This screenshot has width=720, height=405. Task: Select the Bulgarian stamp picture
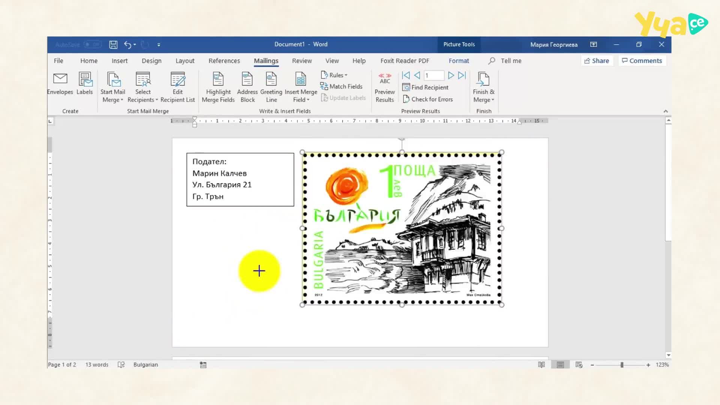point(402,228)
